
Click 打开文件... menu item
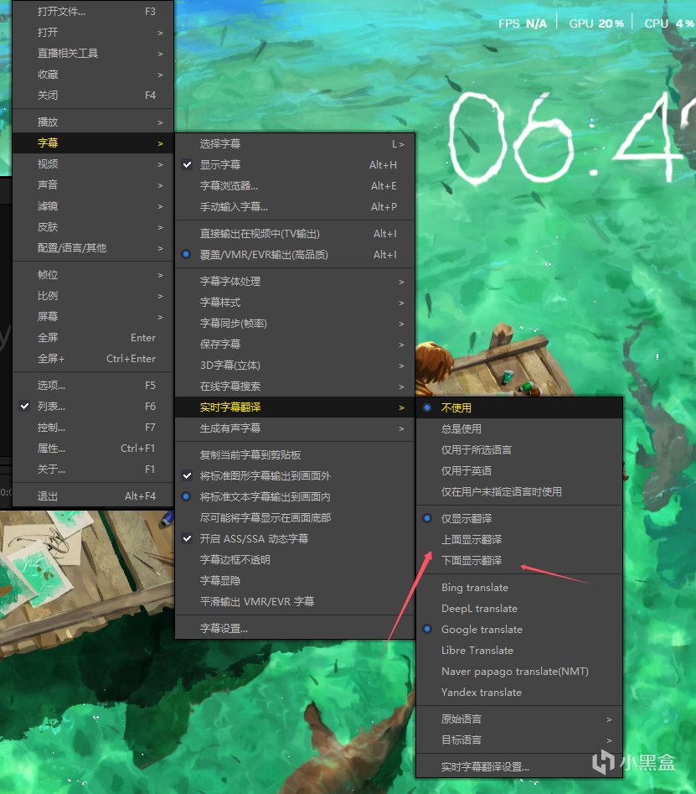[x=93, y=11]
